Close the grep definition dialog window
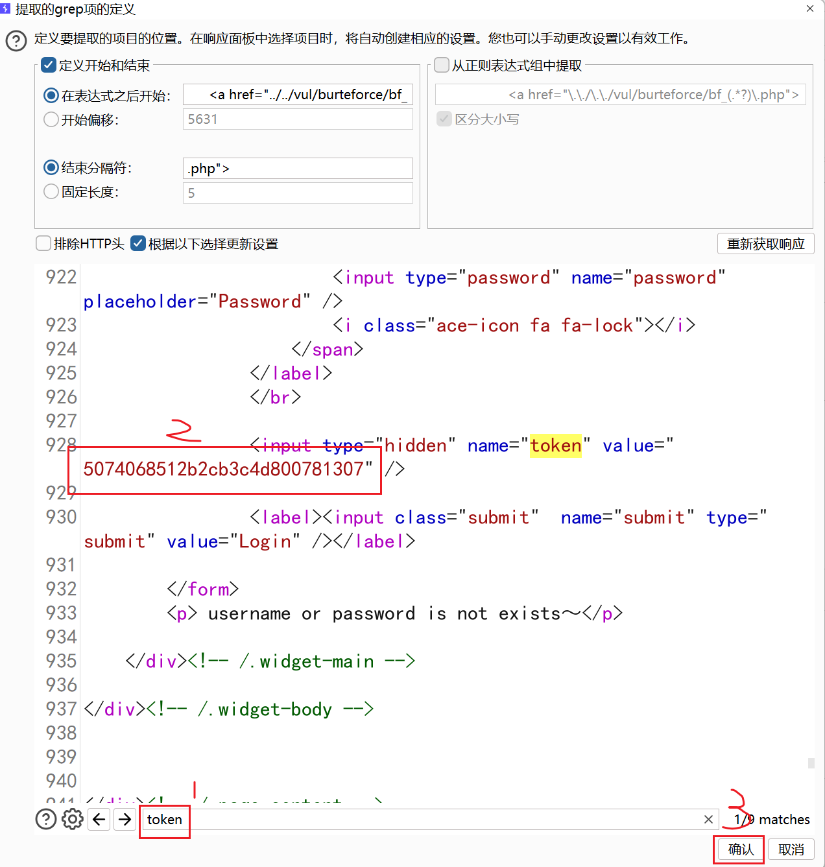Screen dimensions: 825x867 [810, 8]
